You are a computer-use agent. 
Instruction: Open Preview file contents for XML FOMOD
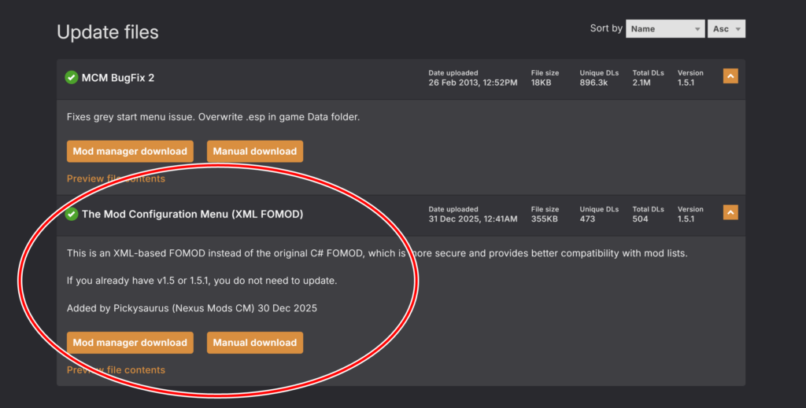(x=116, y=369)
